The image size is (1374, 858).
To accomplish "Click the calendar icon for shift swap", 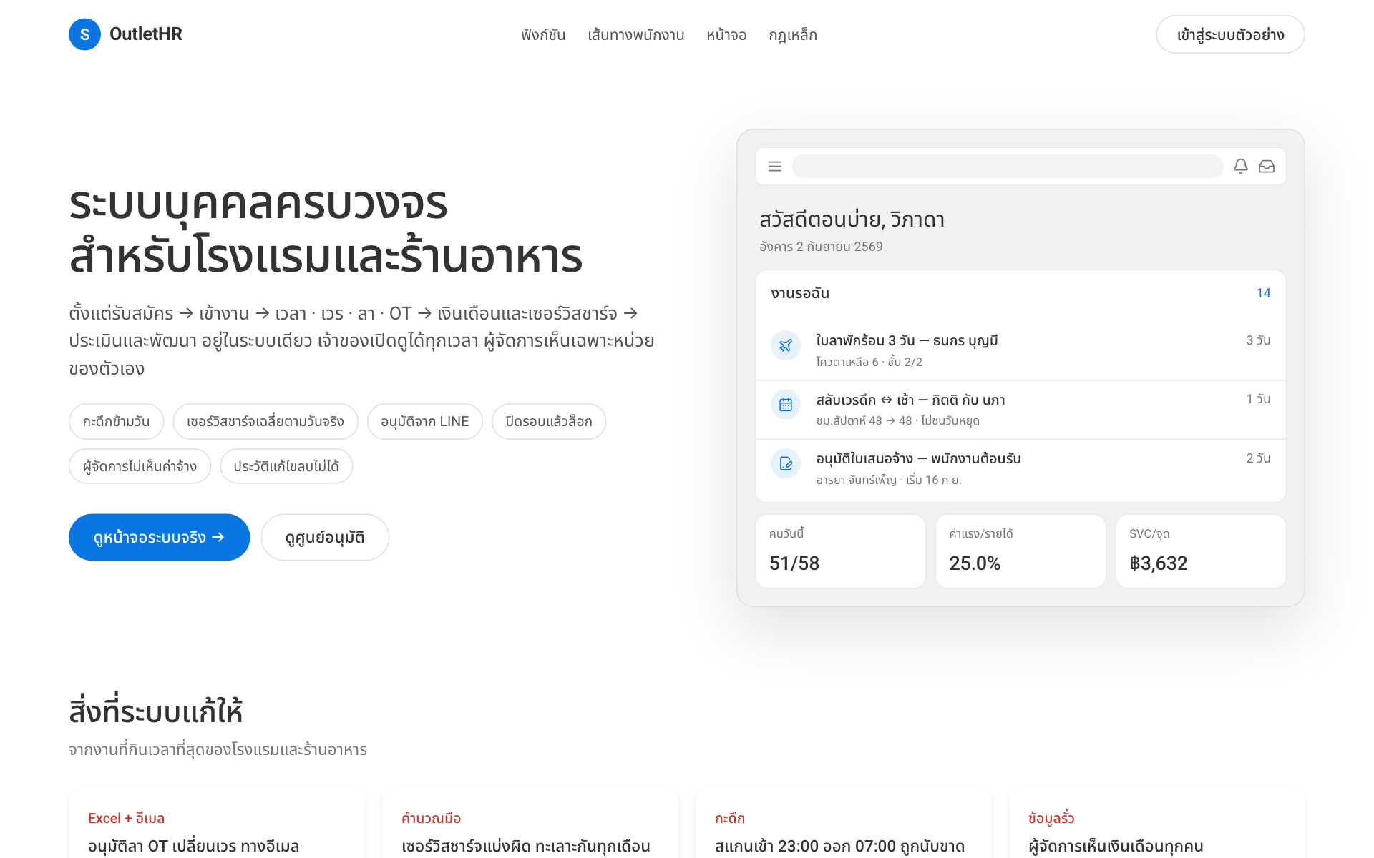I will coord(786,405).
